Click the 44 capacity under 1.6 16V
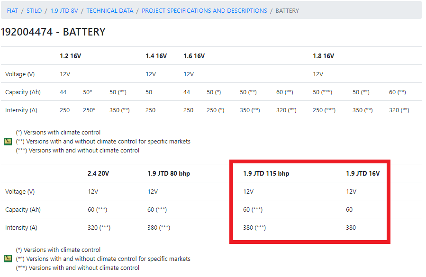The image size is (426, 277). [187, 92]
